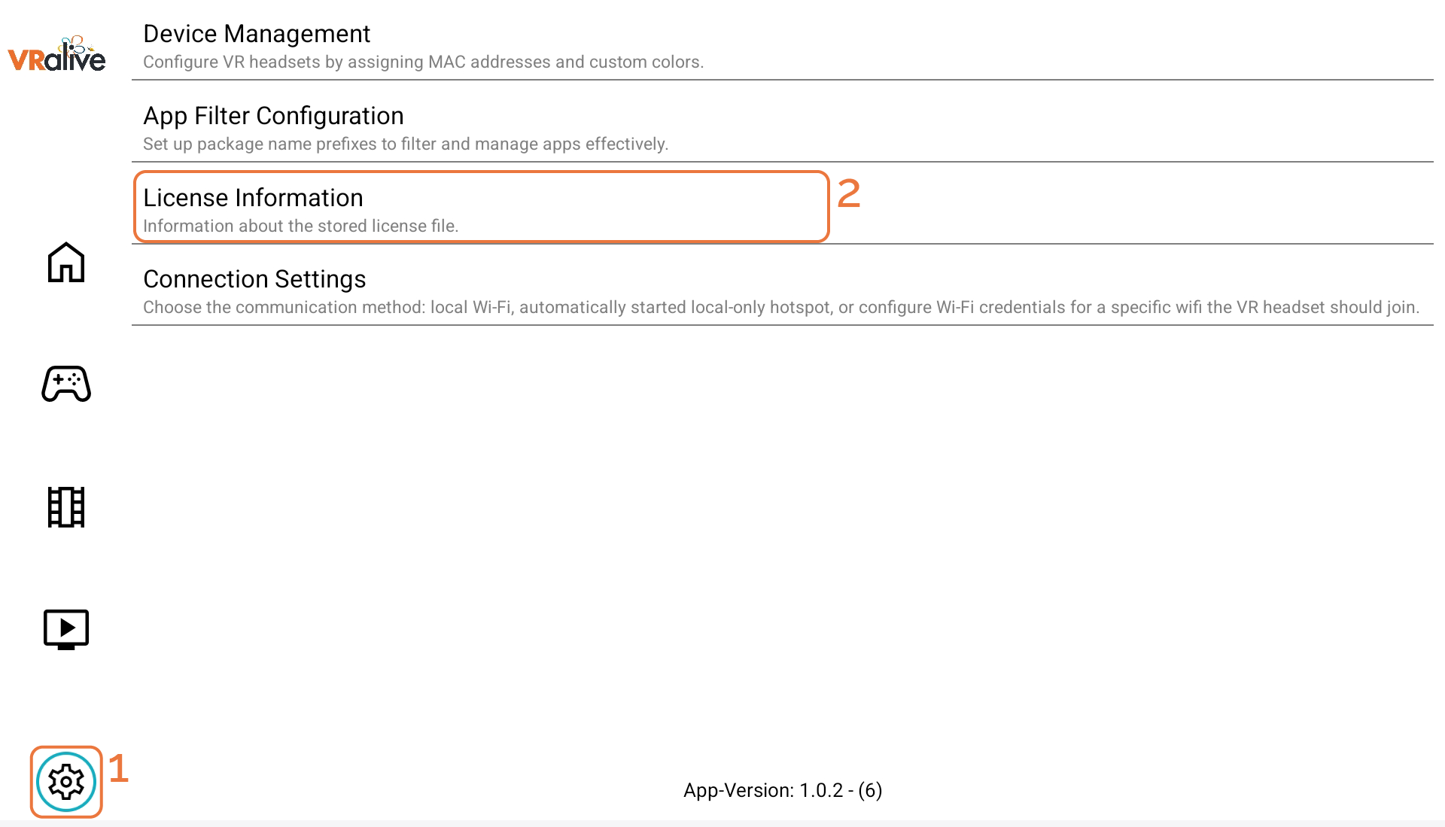Click the VRalive logo

[x=56, y=54]
